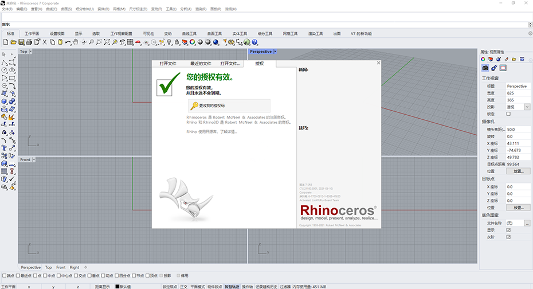Viewport: 533px width, 289px height.
Task: Click the blue help question icon
Action: click(254, 42)
